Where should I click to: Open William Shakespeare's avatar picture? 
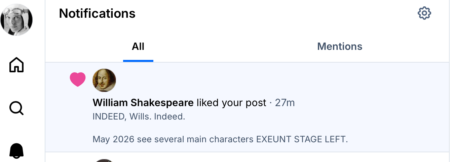104,80
